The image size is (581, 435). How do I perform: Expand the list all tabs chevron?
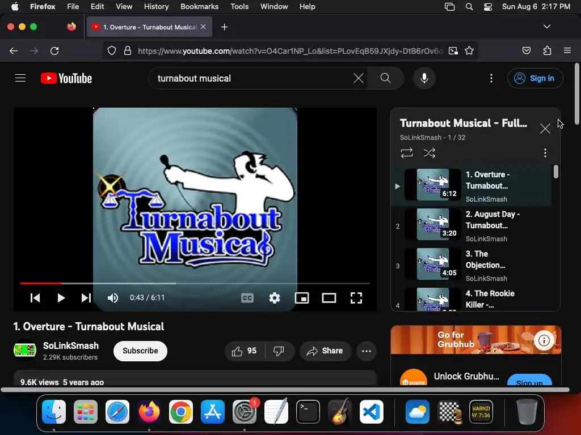546,27
